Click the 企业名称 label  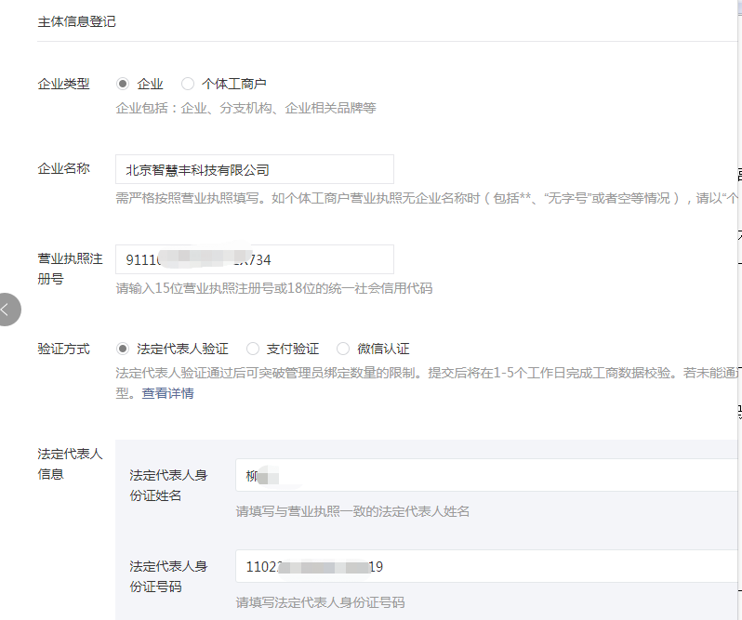coord(63,168)
